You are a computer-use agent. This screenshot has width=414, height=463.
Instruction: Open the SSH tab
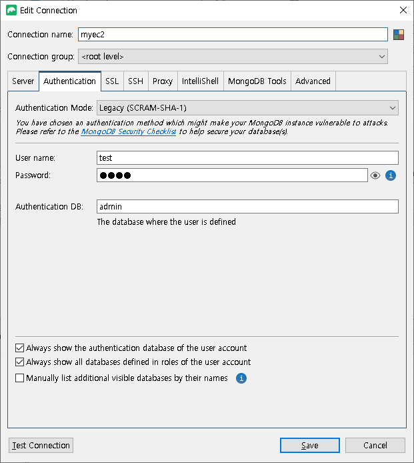click(135, 81)
